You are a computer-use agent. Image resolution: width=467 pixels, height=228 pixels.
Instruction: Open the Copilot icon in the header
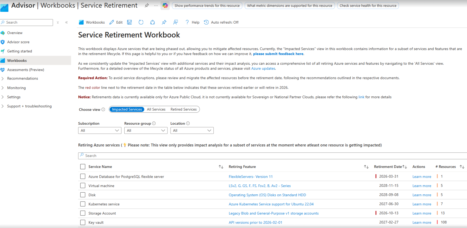165,5
